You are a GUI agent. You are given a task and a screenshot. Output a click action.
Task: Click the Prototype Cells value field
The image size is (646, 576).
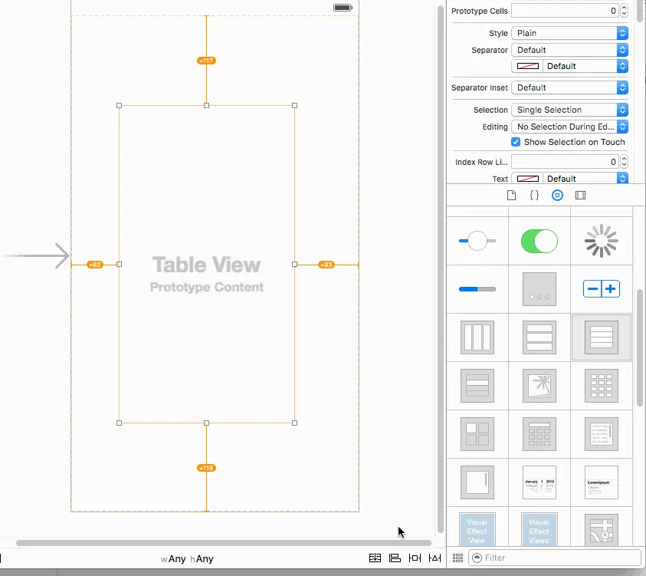[565, 11]
